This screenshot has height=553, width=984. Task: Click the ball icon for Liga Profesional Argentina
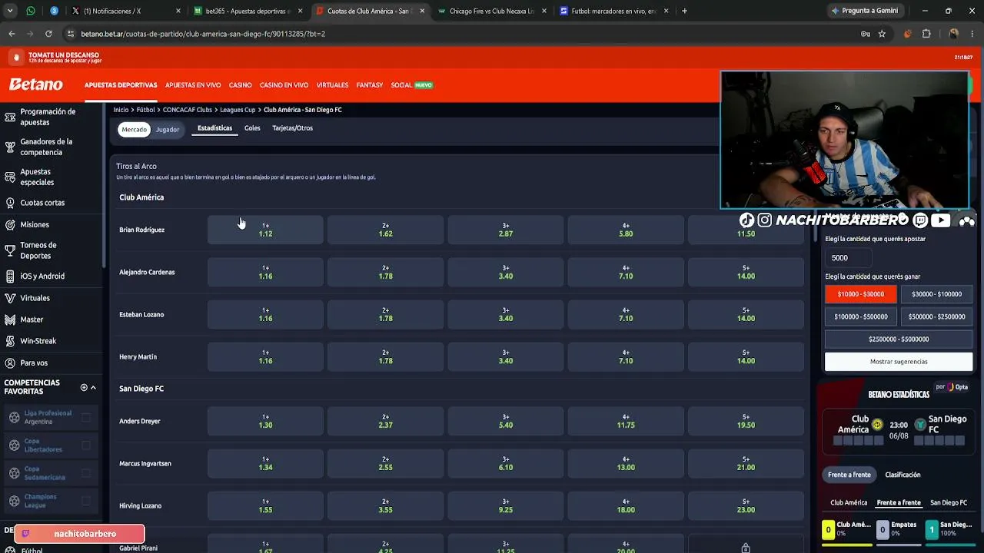[14, 417]
